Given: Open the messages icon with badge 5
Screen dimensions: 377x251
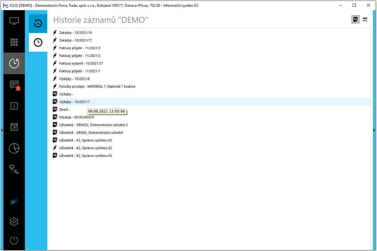Looking at the screenshot, I should pos(14,85).
